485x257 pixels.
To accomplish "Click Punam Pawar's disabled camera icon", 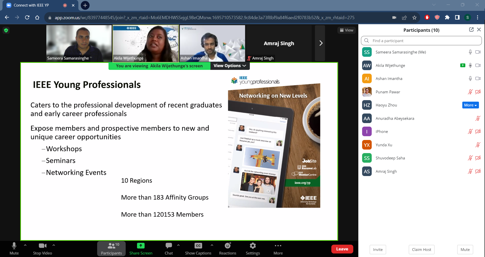I will tap(478, 92).
